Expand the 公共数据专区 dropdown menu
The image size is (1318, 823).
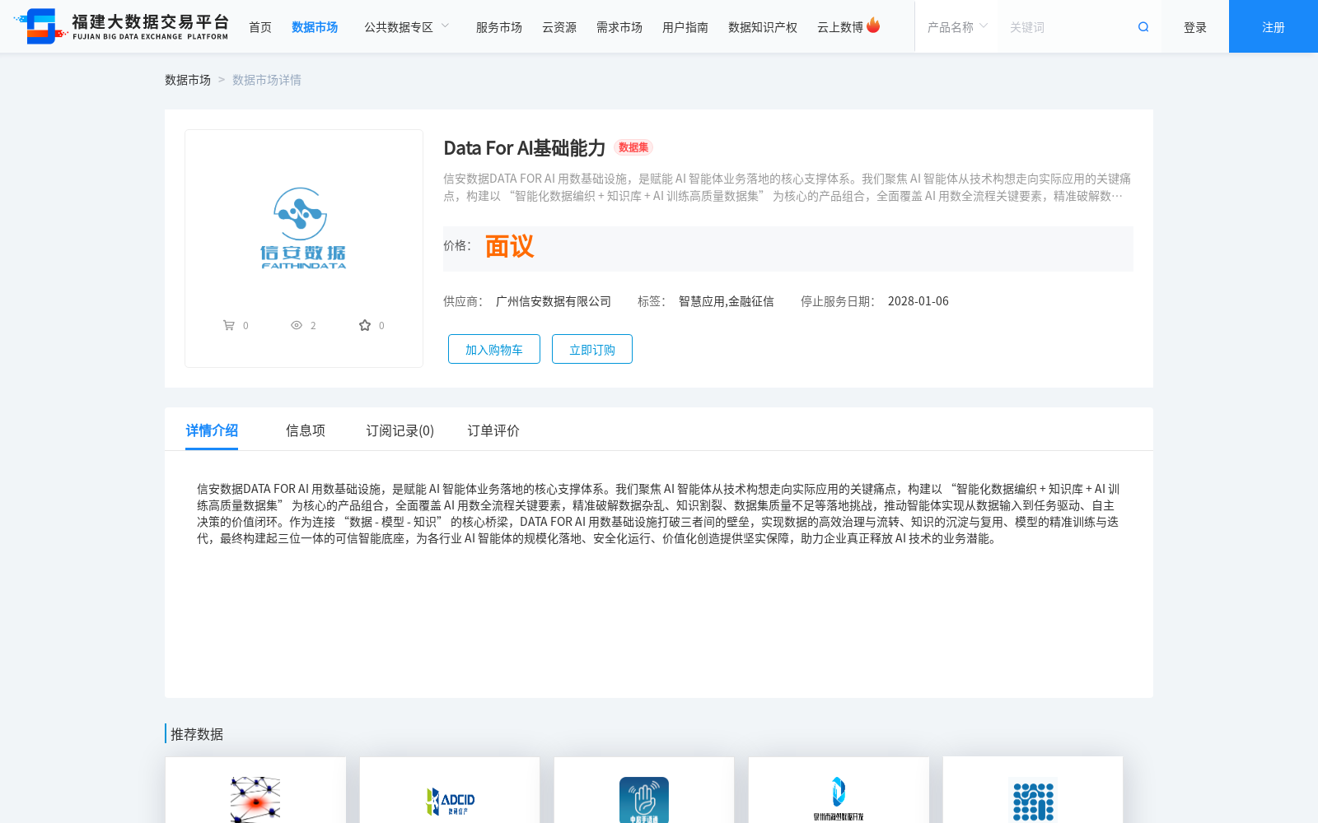(407, 27)
